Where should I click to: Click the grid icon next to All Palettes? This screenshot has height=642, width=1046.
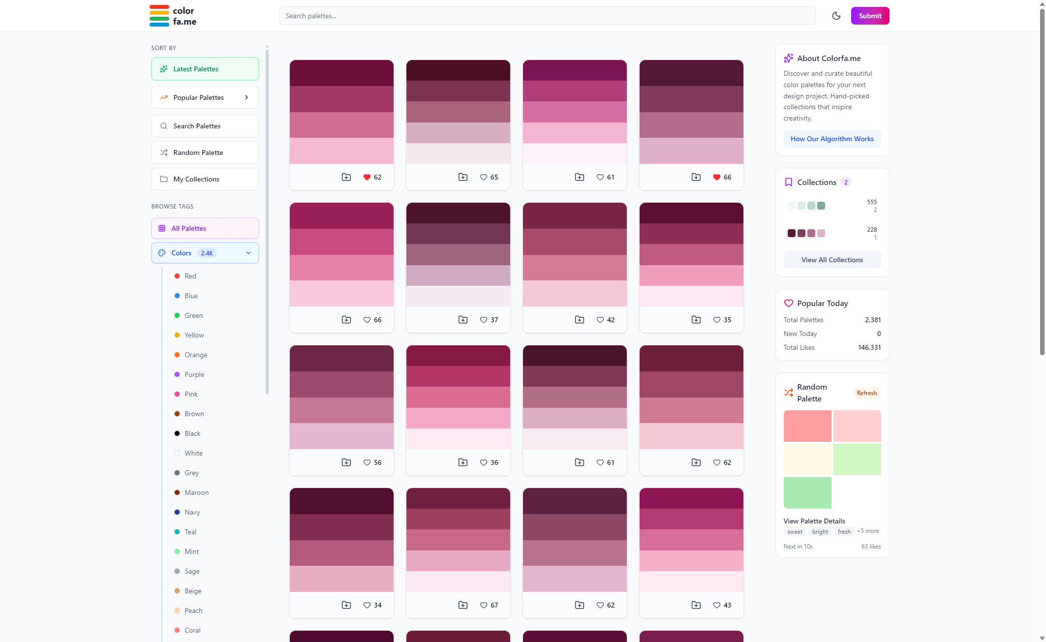162,228
